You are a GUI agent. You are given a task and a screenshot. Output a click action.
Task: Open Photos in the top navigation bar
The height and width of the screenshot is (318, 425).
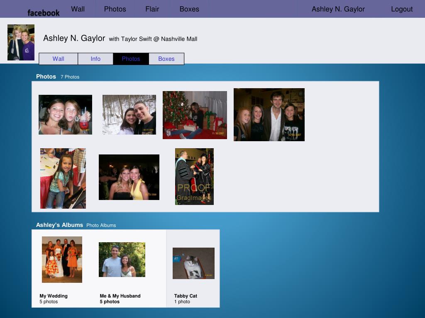coord(115,9)
